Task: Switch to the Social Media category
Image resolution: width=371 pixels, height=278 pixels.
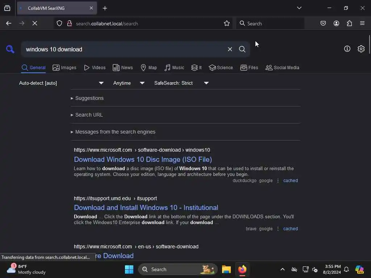Action: [x=282, y=68]
